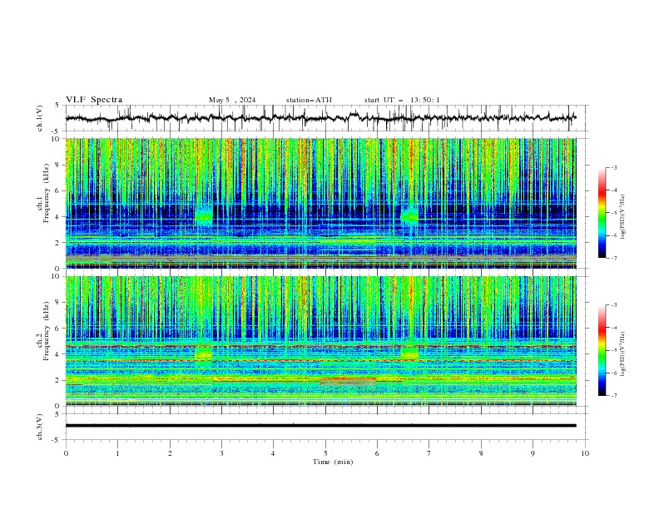The width and height of the screenshot is (659, 509).
Task: Click ch.1 spectrogram green burst near 6.6 min
Action: [x=409, y=215]
